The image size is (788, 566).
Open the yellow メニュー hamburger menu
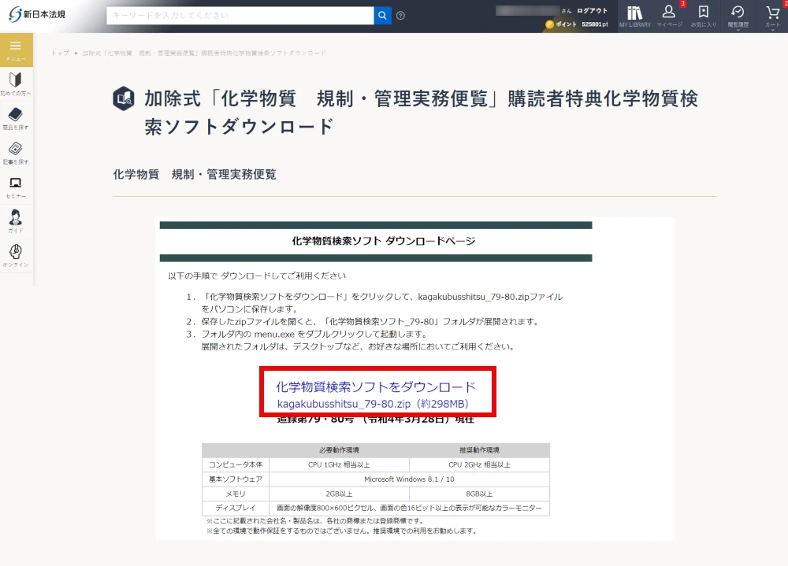16,50
